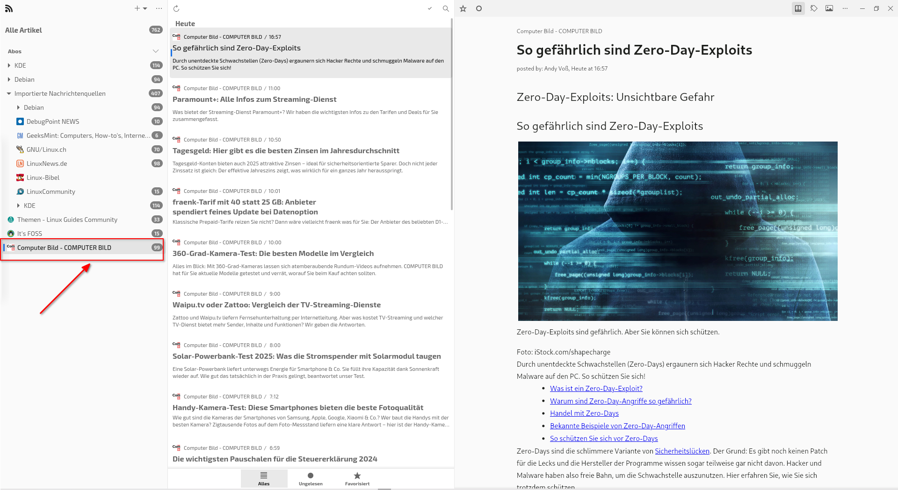Expand the top-level Debian folder arrow
The image size is (898, 490).
coord(9,79)
